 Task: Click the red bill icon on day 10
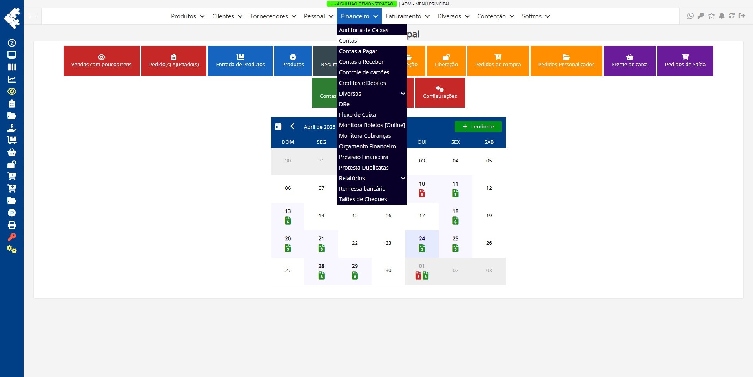coord(422,193)
